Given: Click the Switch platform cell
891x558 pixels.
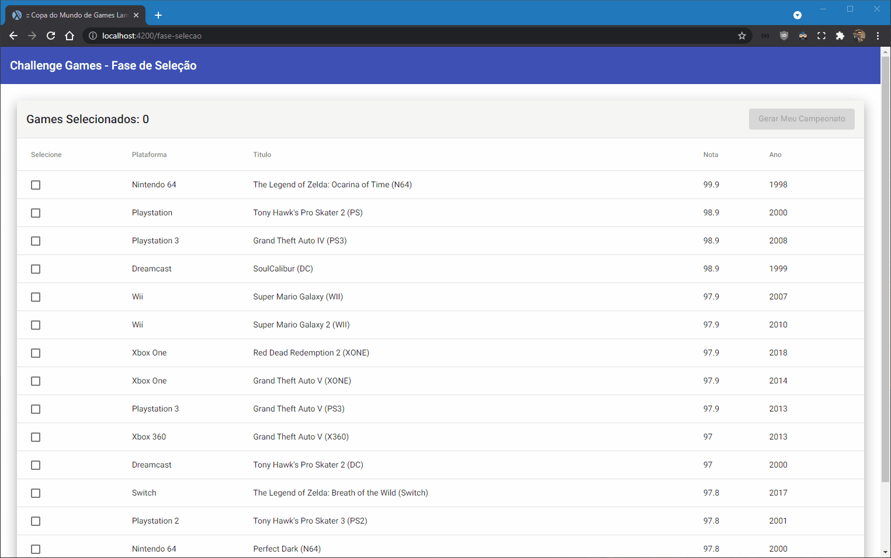Looking at the screenshot, I should pyautogui.click(x=144, y=493).
